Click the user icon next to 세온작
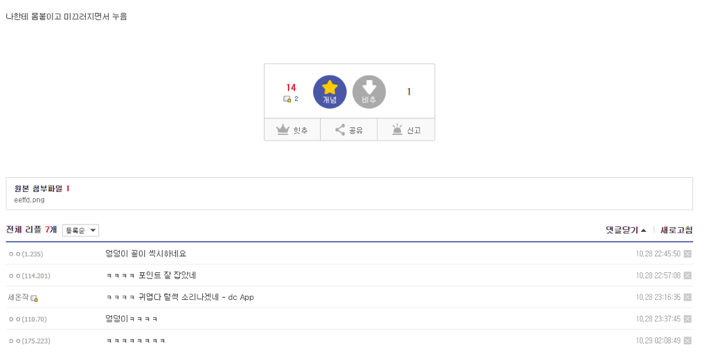Image resolution: width=709 pixels, height=358 pixels. [34, 298]
